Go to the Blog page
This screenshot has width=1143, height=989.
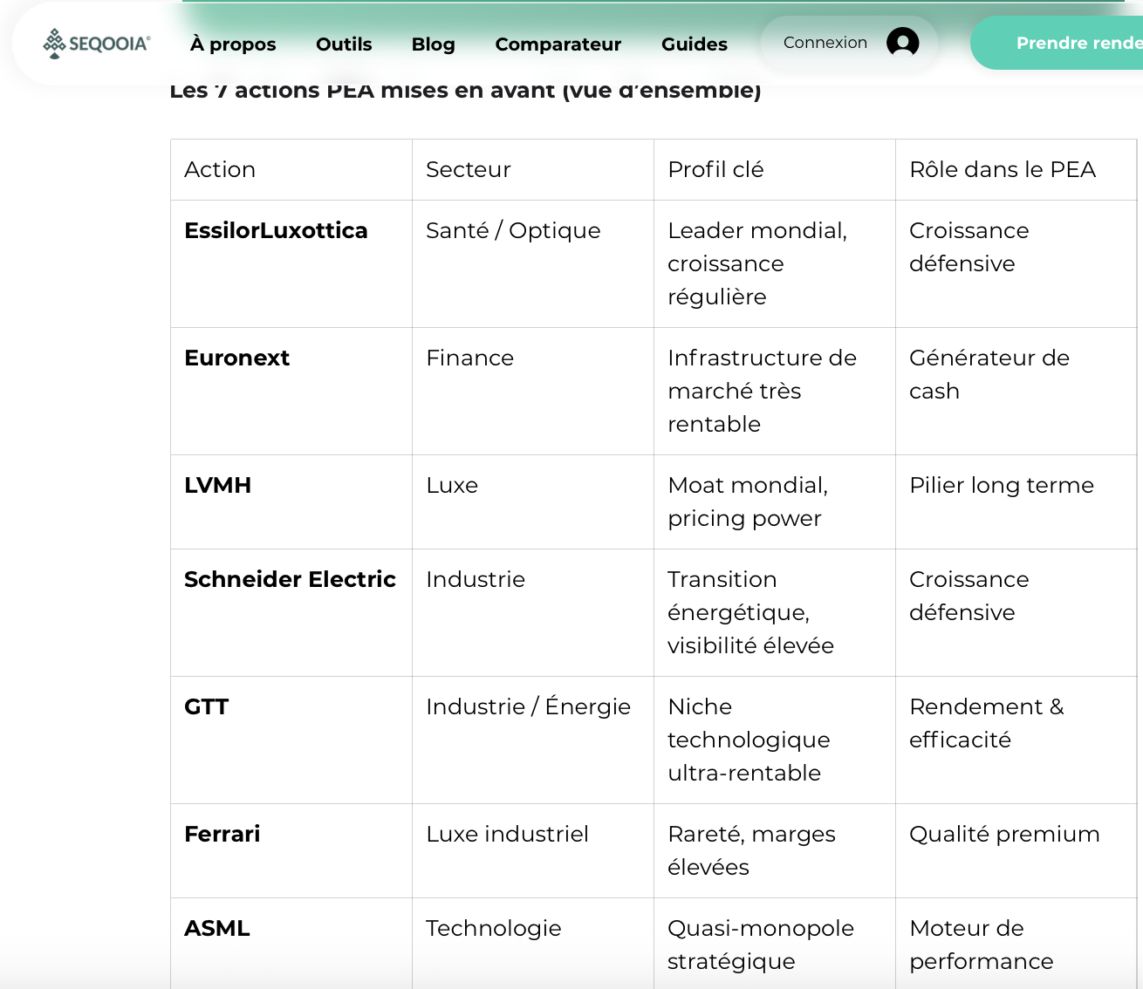point(434,44)
